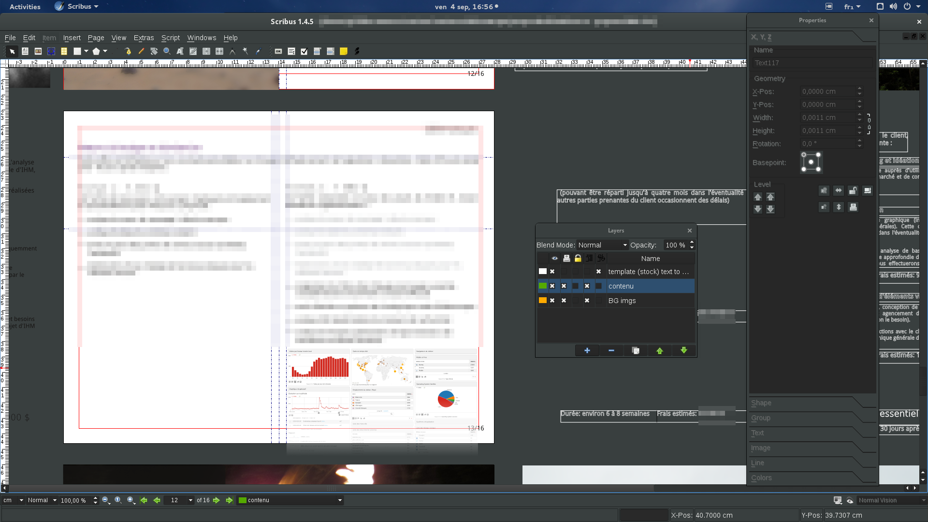This screenshot has width=928, height=522.
Task: Toggle print checkbox for template layer
Action: [x=564, y=272]
